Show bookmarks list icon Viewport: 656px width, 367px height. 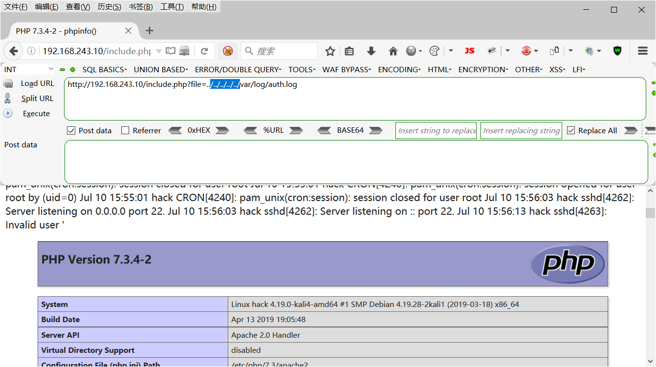pyautogui.click(x=349, y=51)
